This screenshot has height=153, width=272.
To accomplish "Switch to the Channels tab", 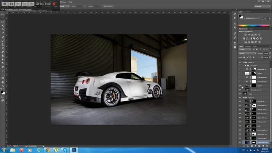I will [x=248, y=46].
